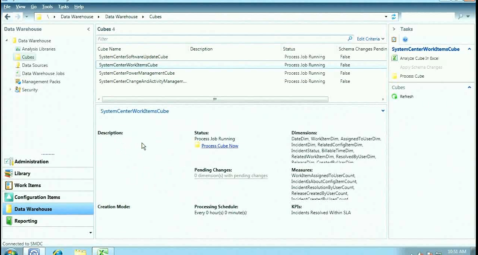This screenshot has width=478, height=255.
Task: Collapse the Data Warehouse navigation pane
Action: (x=88, y=29)
